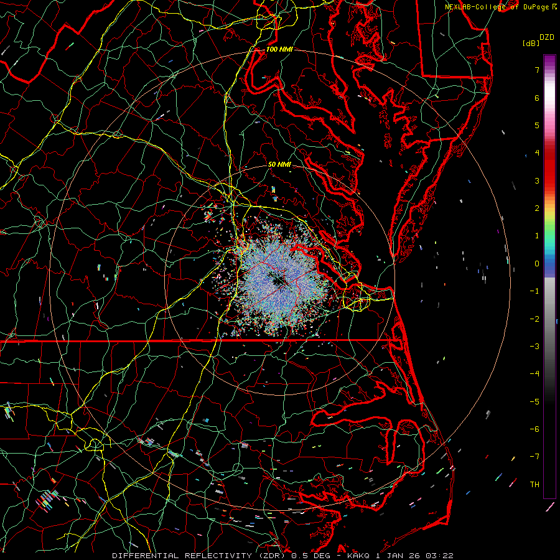Click the 5 value on the color scale
The image size is (560, 560).
coord(537,125)
